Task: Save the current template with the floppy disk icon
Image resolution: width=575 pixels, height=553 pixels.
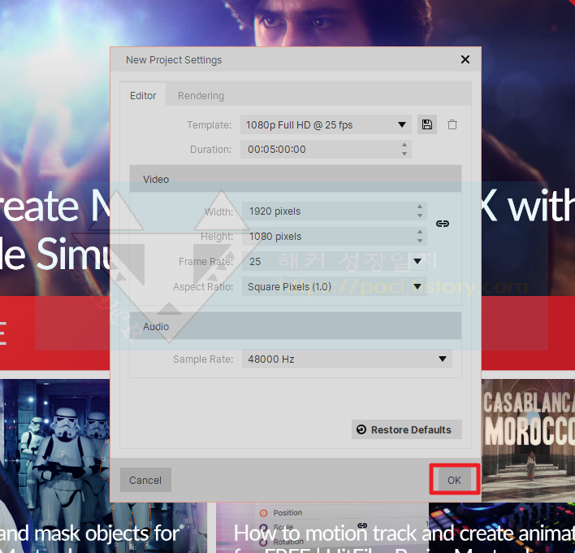Action: pyautogui.click(x=427, y=124)
